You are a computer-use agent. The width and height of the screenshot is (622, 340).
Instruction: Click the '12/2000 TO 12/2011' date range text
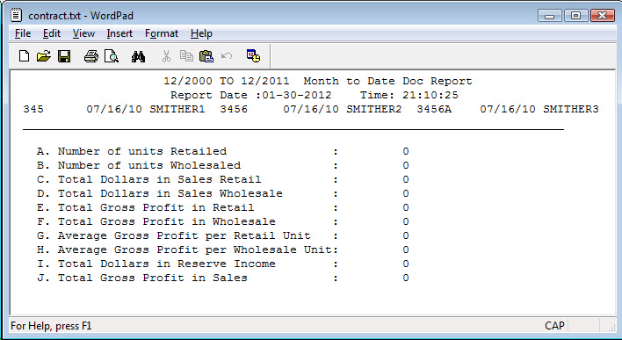pyautogui.click(x=227, y=82)
